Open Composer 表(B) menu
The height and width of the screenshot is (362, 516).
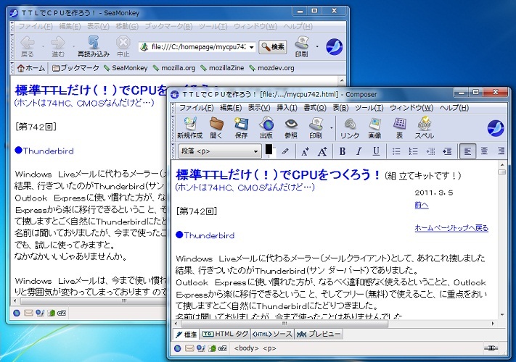click(x=340, y=108)
